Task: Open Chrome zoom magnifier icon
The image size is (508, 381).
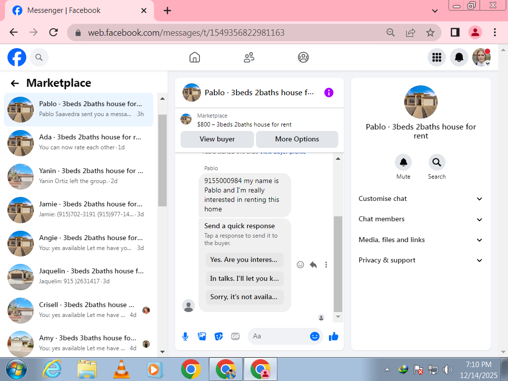Action: click(x=391, y=32)
